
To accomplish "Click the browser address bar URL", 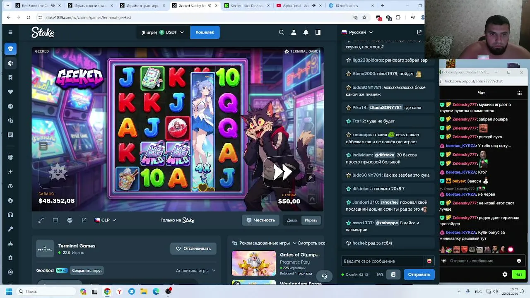I will [88, 17].
